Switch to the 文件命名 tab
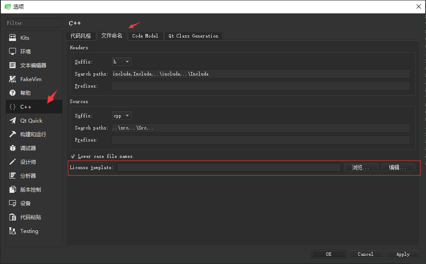 [x=111, y=35]
